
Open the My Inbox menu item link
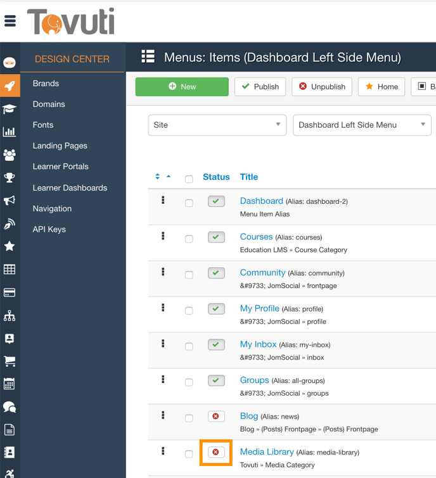click(x=258, y=344)
